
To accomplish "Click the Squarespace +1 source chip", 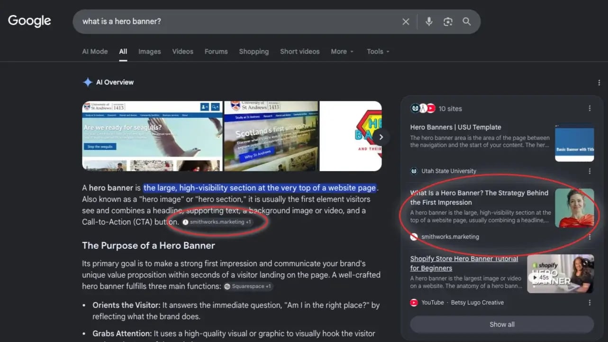I will click(248, 286).
